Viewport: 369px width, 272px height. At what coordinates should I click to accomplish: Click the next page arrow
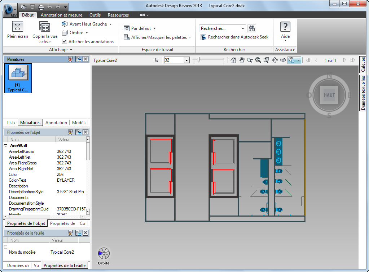(x=344, y=60)
